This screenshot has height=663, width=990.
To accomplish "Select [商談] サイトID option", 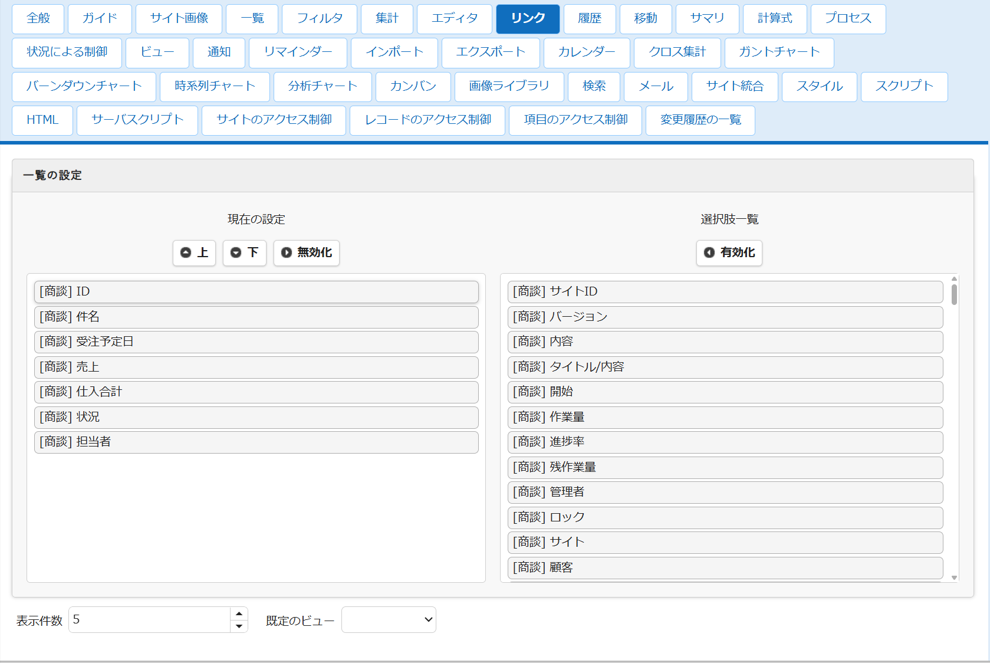I will [725, 291].
